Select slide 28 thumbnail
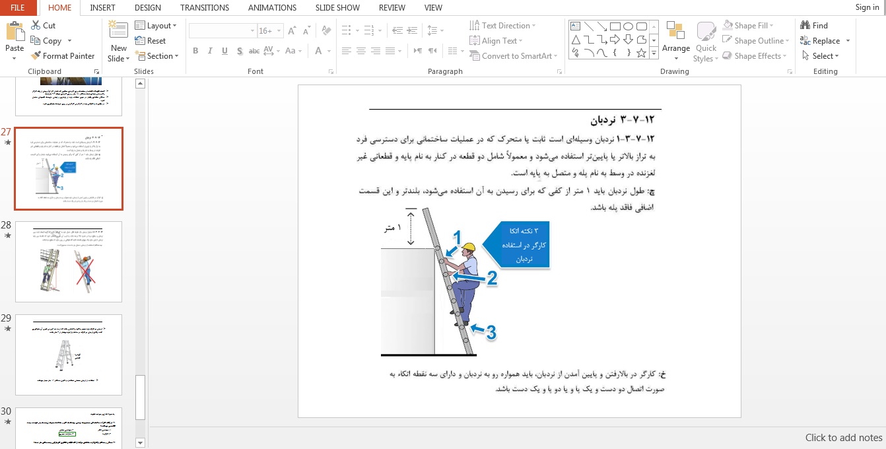Screen dimensions: 886x449 pyautogui.click(x=69, y=261)
